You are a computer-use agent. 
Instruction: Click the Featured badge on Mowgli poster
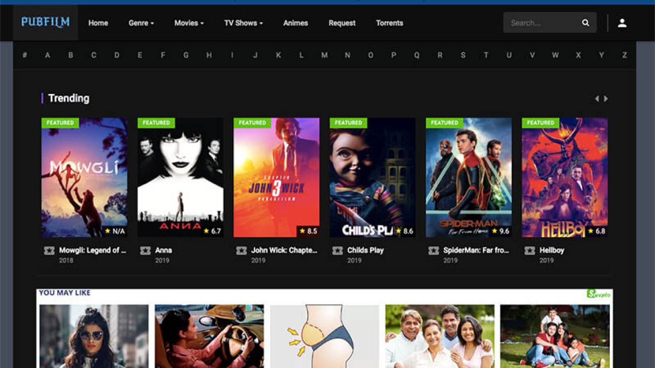coord(60,123)
